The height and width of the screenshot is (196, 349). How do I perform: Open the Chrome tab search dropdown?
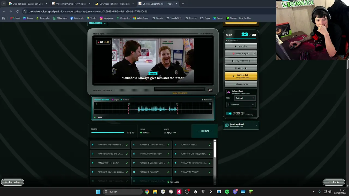coord(4,4)
